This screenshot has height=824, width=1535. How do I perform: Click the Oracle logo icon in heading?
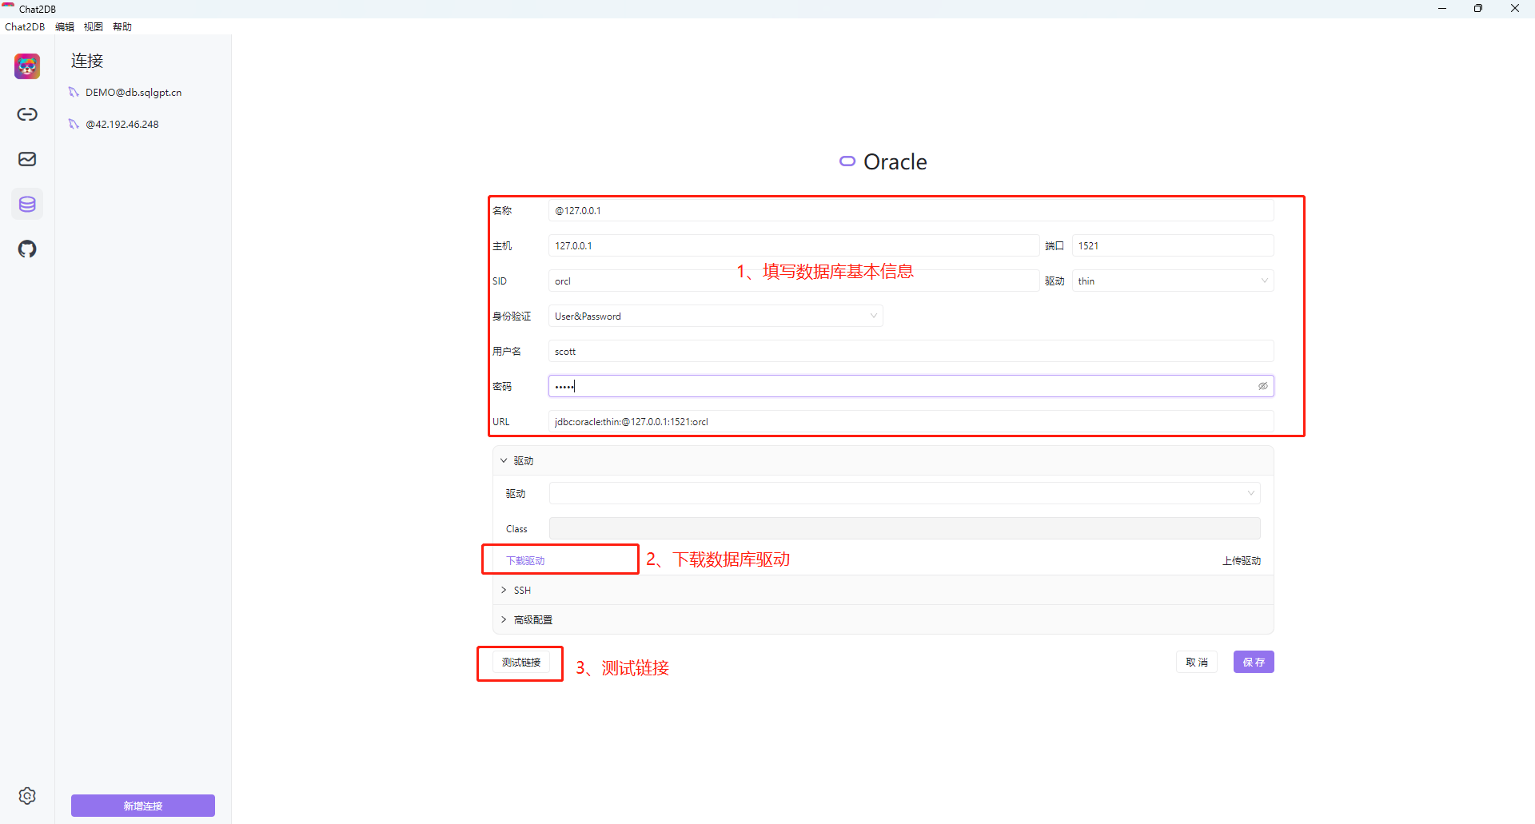tap(847, 161)
